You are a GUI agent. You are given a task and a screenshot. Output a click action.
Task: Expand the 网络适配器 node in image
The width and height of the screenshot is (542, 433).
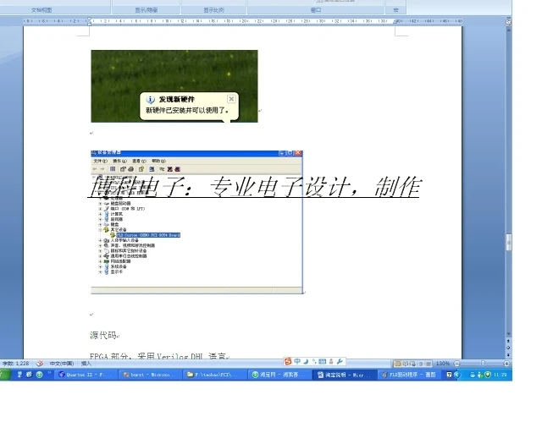tap(100, 261)
